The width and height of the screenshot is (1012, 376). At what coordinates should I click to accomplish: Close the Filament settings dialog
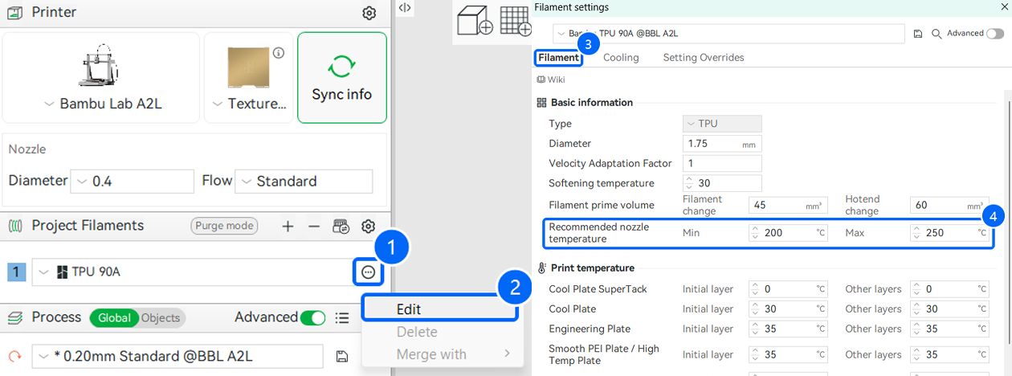click(1004, 7)
